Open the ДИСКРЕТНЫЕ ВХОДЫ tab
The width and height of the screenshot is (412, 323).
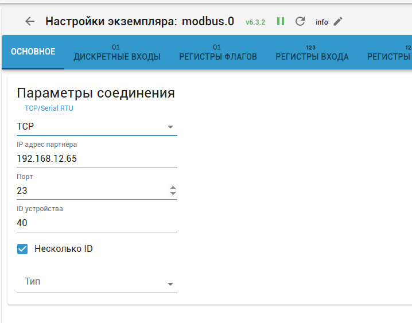[117, 53]
